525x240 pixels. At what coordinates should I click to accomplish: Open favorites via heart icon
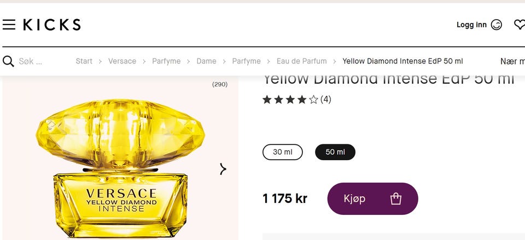520,25
